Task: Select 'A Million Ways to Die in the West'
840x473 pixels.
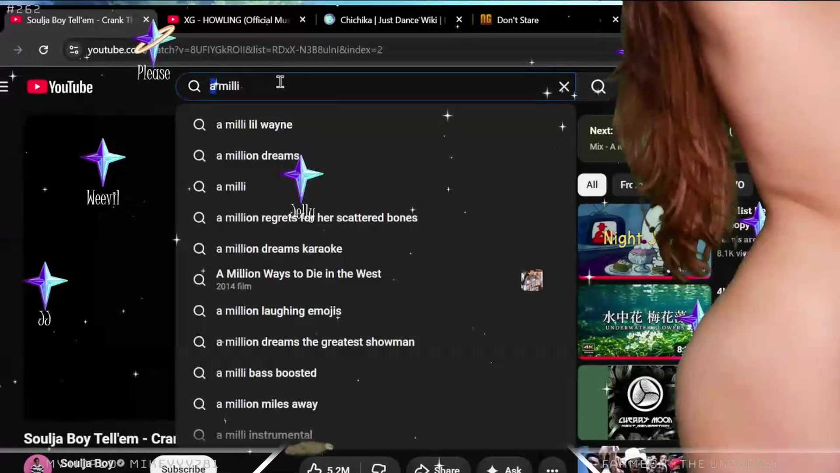Action: point(375,279)
